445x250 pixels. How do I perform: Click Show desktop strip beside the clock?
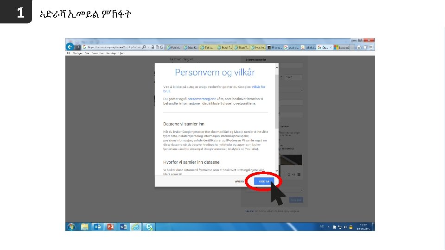tap(374, 227)
